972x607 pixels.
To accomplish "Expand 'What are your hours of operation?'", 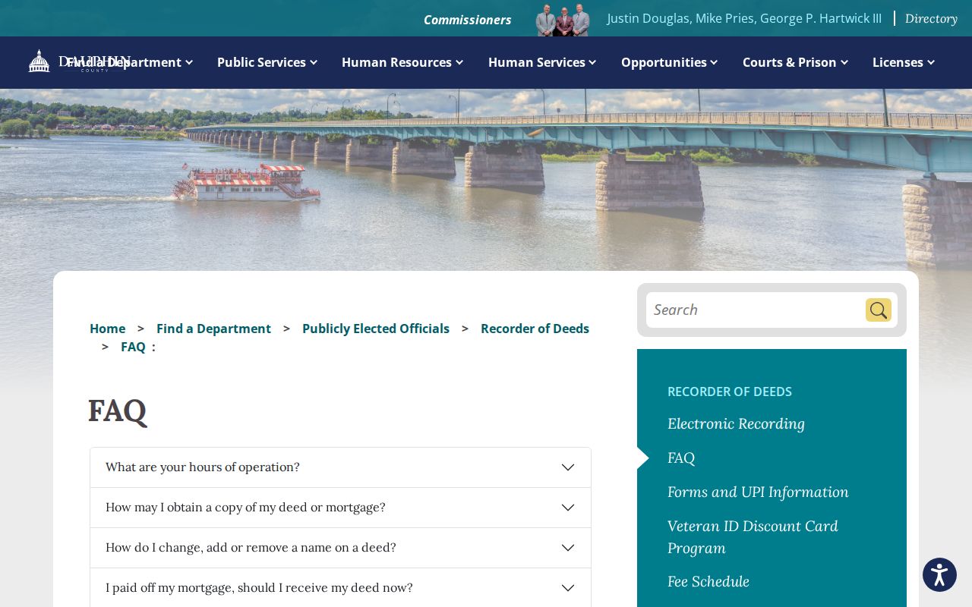I will point(340,467).
